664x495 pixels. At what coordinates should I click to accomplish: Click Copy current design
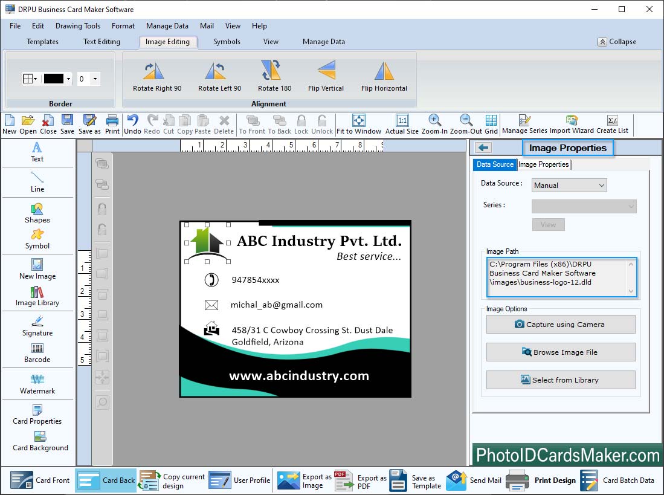click(172, 480)
